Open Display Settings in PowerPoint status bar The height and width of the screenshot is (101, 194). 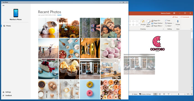point(145,94)
